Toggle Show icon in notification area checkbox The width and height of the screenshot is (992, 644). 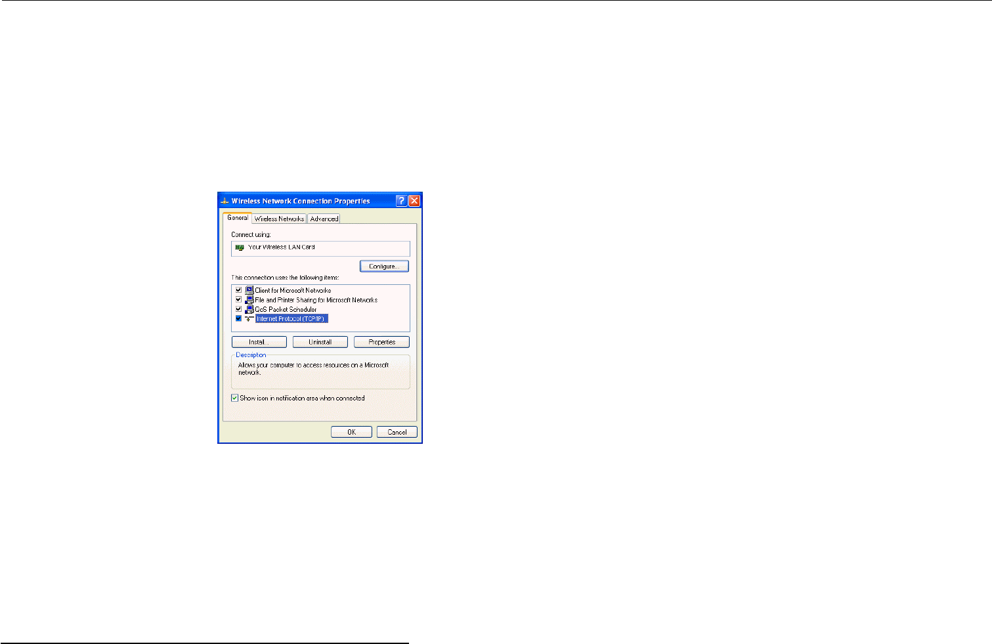pos(234,398)
